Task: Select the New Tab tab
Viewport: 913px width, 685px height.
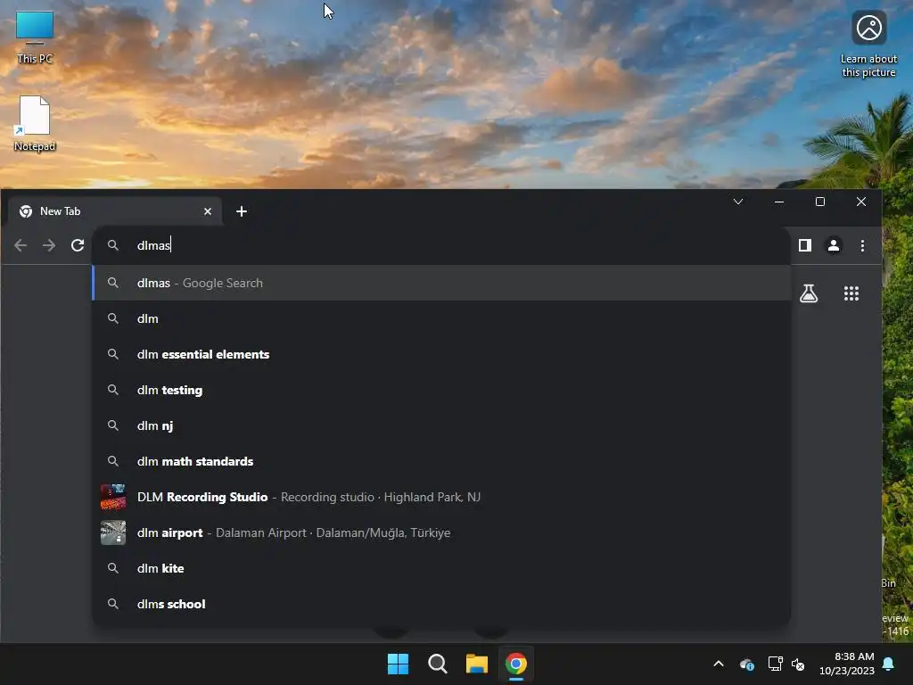Action: [115, 211]
